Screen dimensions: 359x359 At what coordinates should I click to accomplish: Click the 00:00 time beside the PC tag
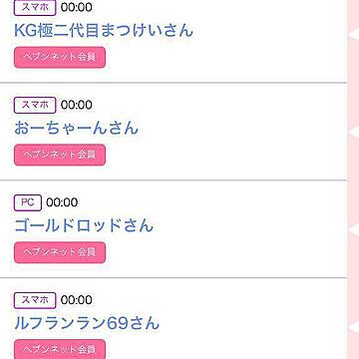(62, 202)
